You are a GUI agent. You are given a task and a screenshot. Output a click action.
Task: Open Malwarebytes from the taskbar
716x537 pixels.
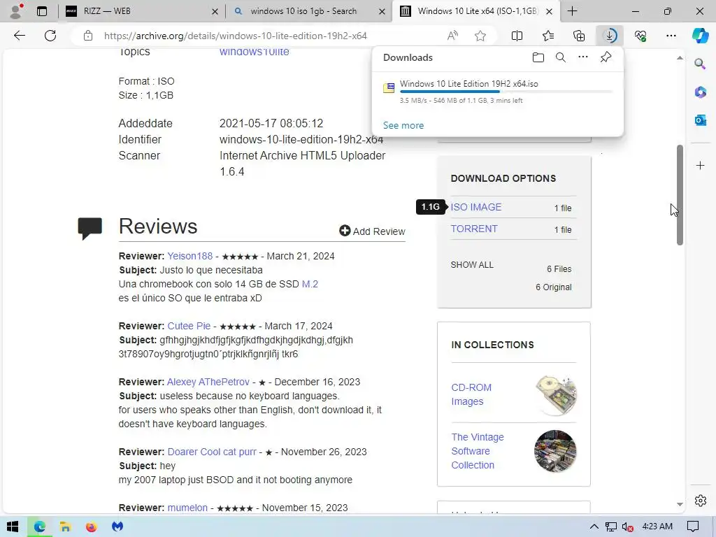click(117, 527)
